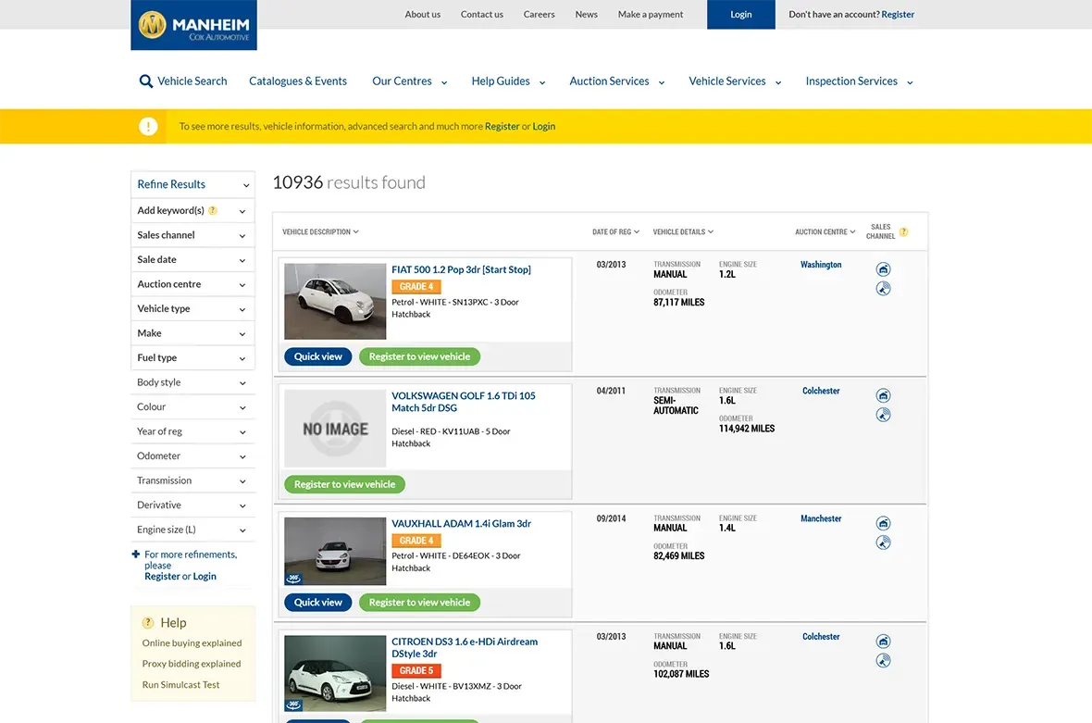Open the Help Guides menu
This screenshot has height=723, width=1092.
[x=508, y=81]
